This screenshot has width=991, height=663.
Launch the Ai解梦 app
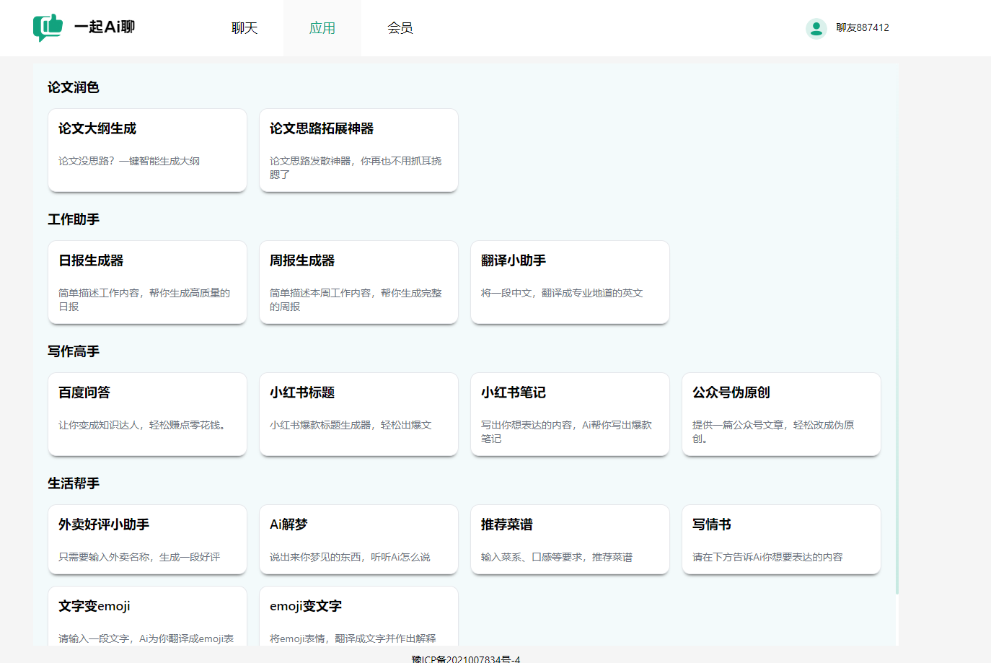pyautogui.click(x=358, y=540)
